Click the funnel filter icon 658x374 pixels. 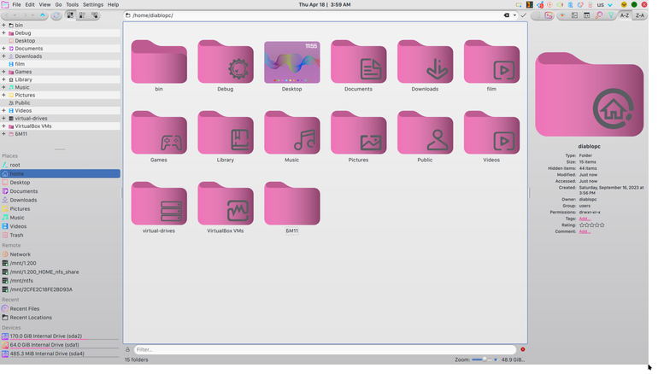coord(611,15)
